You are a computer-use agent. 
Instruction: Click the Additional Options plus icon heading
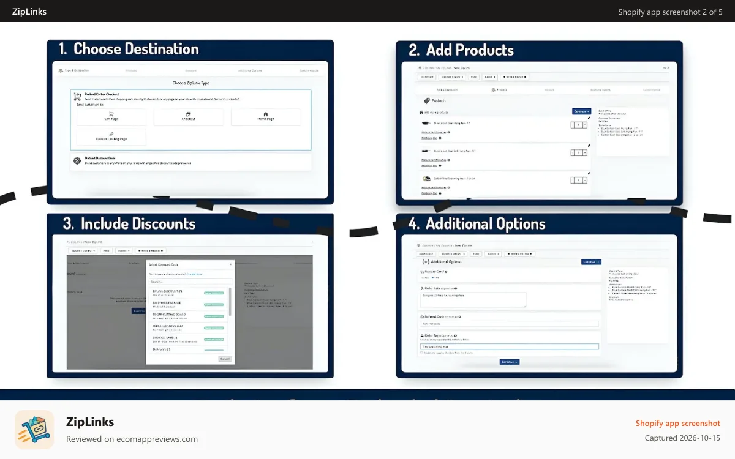tap(426, 262)
